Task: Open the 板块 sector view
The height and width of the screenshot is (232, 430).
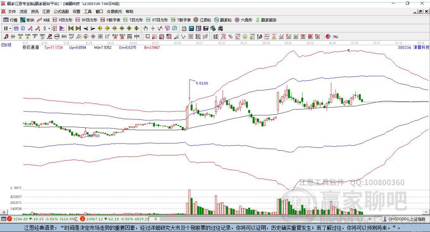Action: (x=27, y=20)
